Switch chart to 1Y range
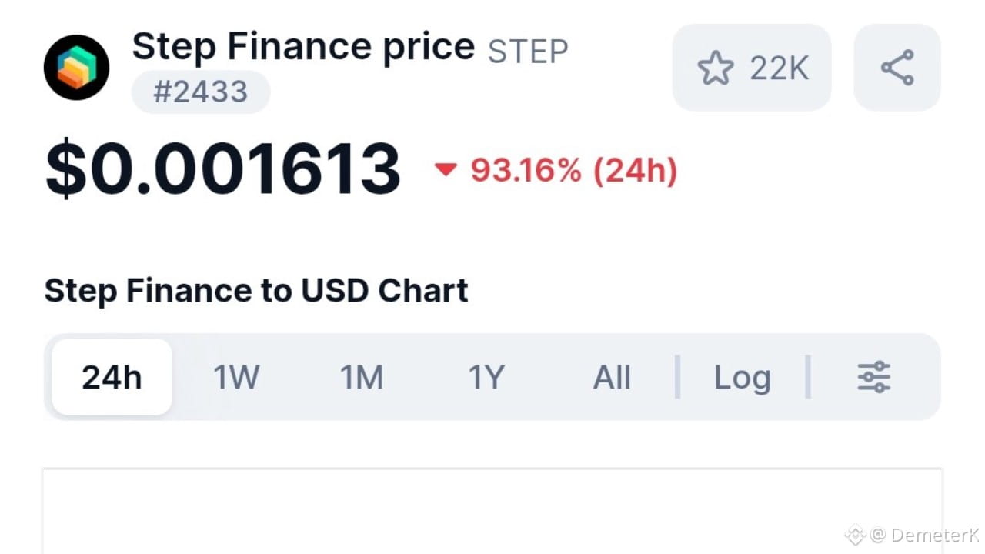985x554 pixels. pyautogui.click(x=486, y=377)
